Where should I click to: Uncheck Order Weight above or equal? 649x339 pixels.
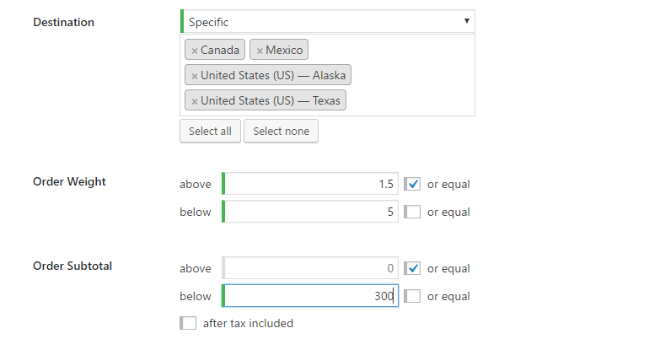point(412,184)
